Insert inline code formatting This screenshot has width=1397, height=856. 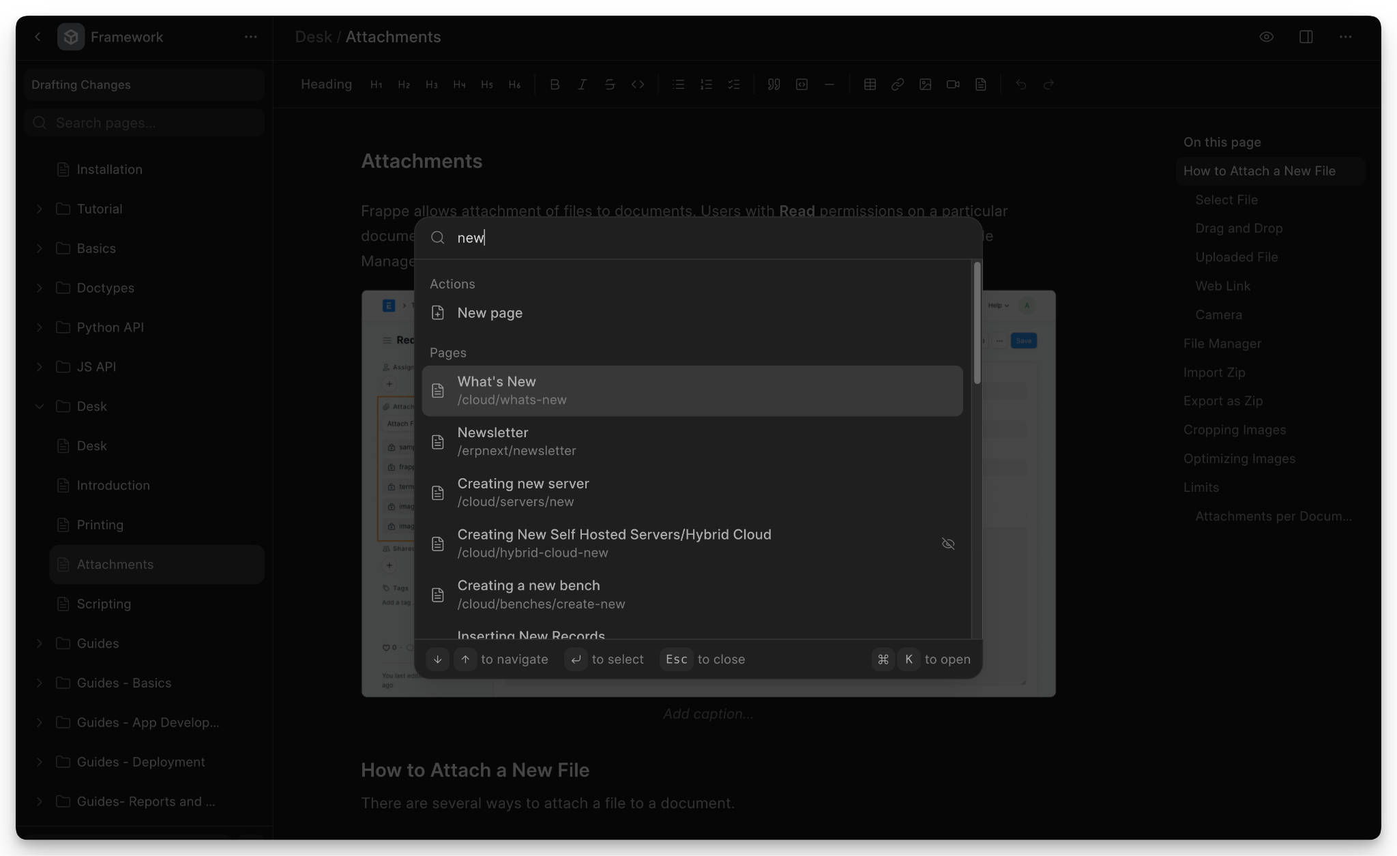[638, 85]
